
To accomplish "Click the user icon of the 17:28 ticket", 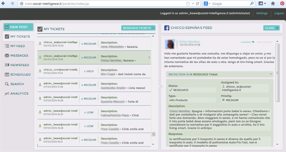I will tap(40, 84).
